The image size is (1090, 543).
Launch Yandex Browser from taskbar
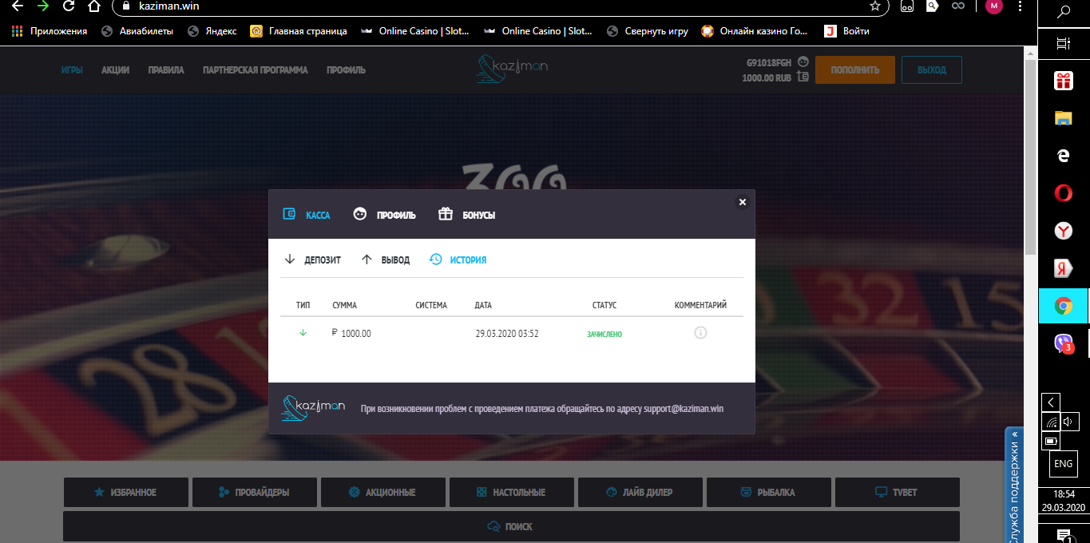[1064, 231]
